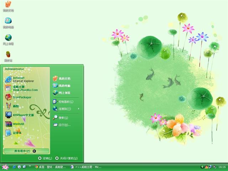Click the grey round tray icon by clock
This screenshot has height=171, width=228.
click(x=214, y=167)
